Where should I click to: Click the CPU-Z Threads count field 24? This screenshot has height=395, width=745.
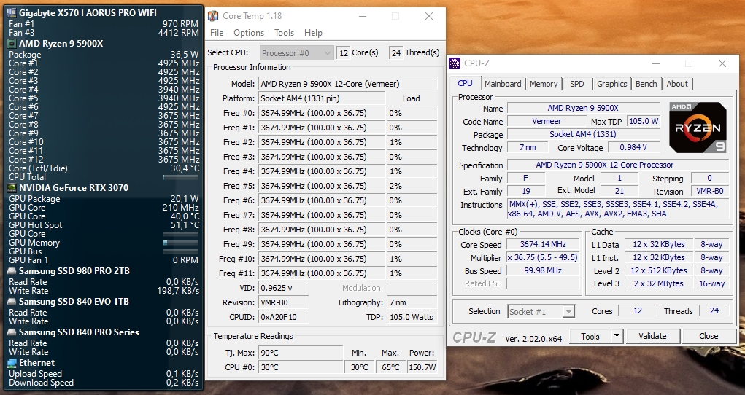[x=714, y=311]
